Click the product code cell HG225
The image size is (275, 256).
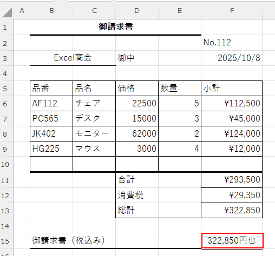click(x=51, y=149)
